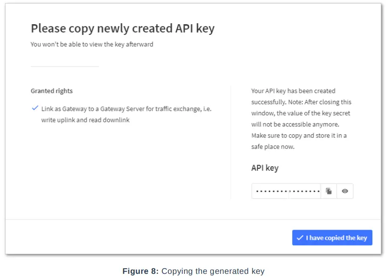
Task: Click the bold "Figure 8:" label
Action: (140, 271)
